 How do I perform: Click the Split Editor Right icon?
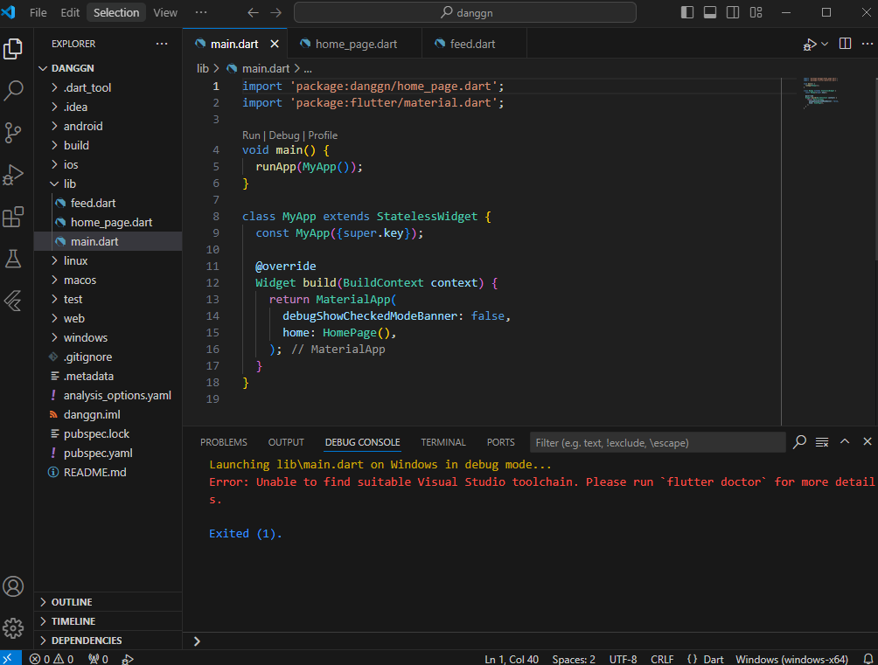click(845, 44)
